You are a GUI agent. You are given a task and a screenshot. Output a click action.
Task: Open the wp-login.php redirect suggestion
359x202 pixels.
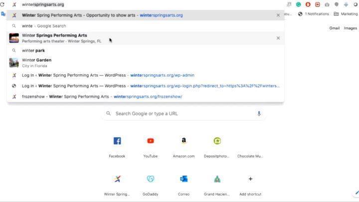tap(146, 86)
